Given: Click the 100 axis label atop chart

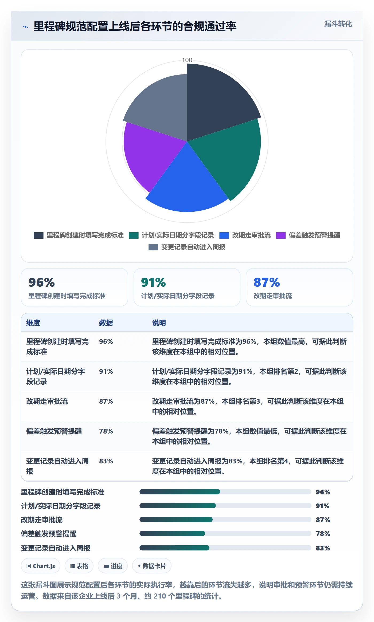Looking at the screenshot, I should pos(187,60).
